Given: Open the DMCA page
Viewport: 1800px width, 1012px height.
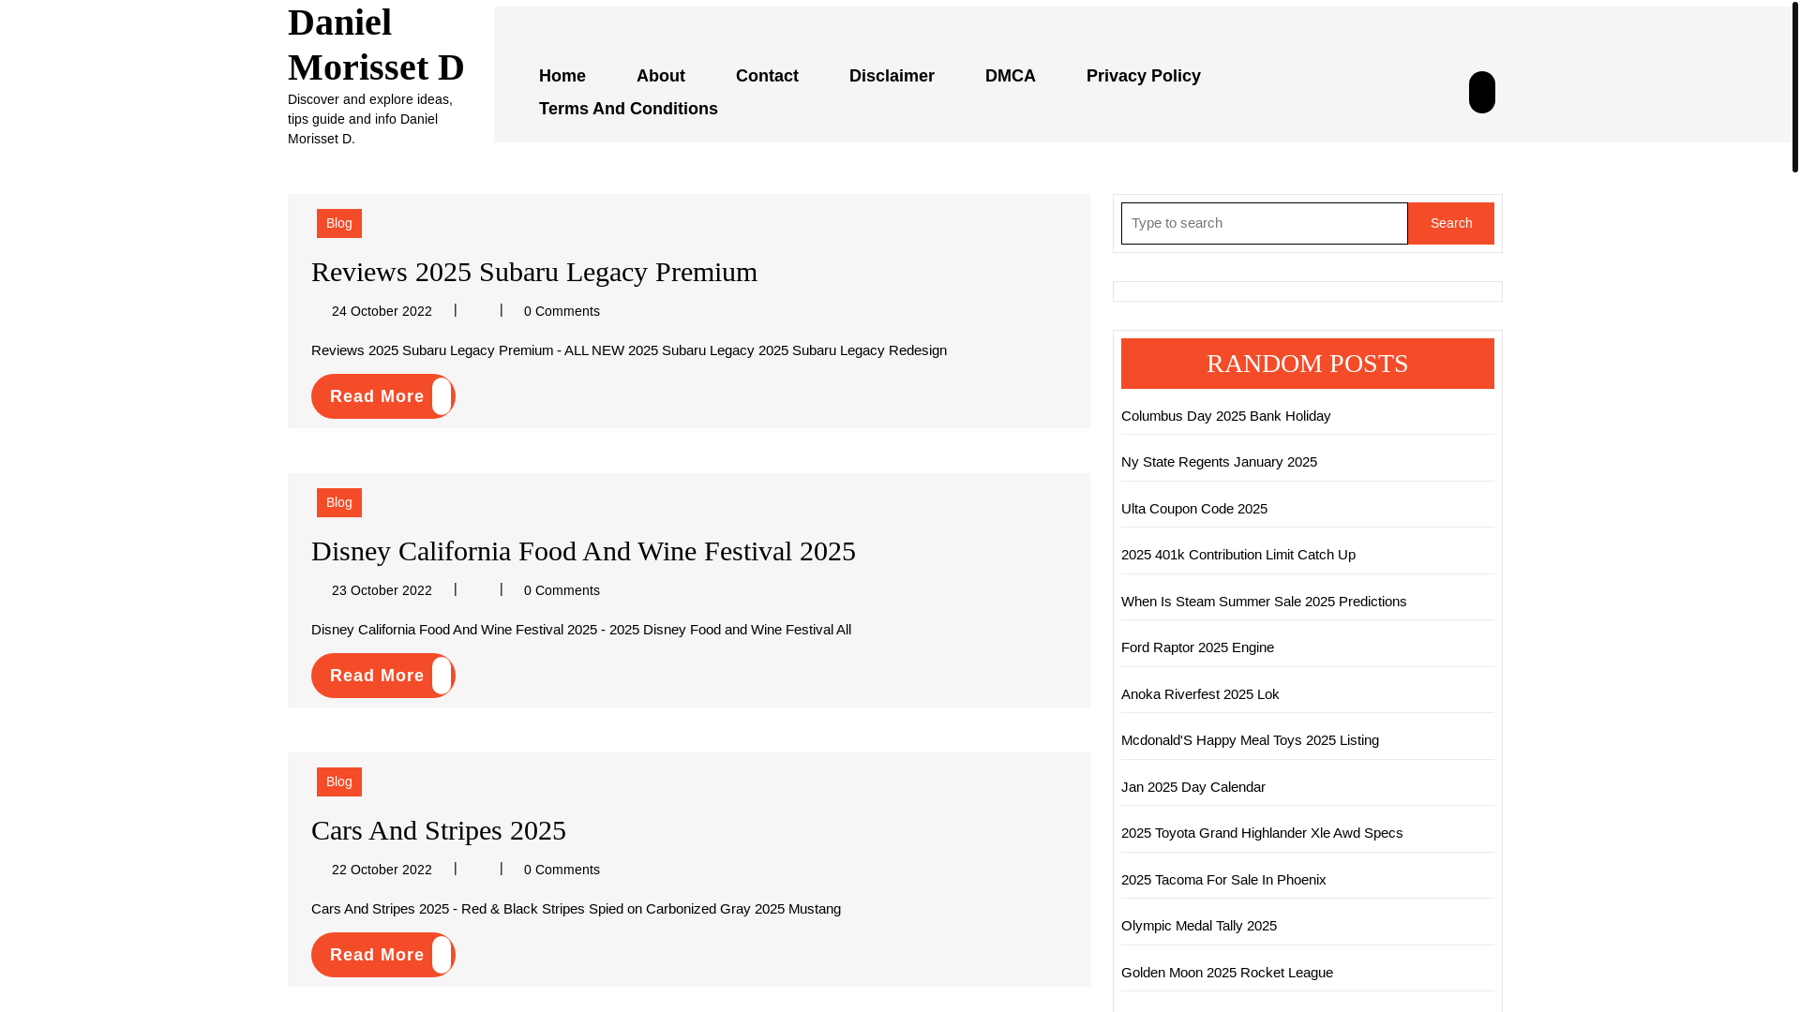Looking at the screenshot, I should [1011, 76].
